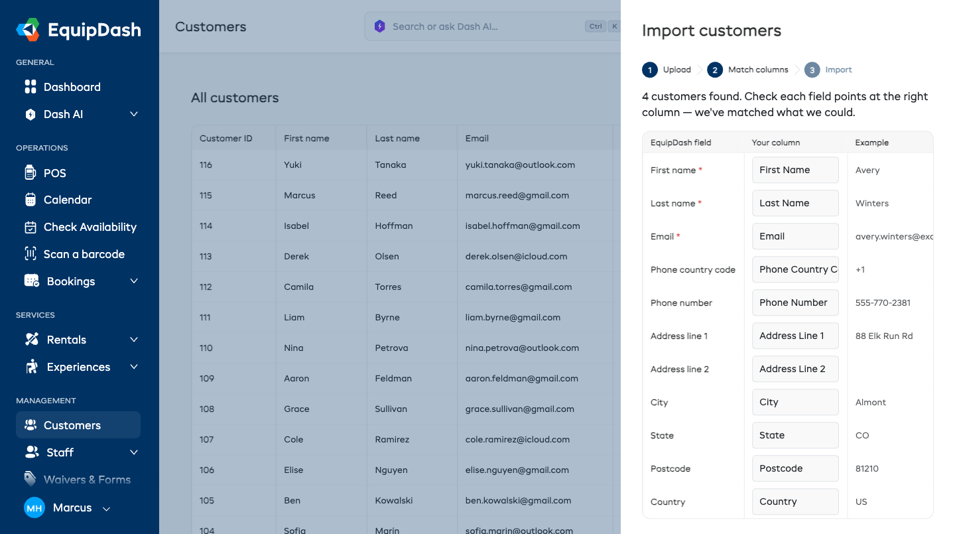Click the Scan a barcode icon
955x534 pixels.
[x=31, y=254]
